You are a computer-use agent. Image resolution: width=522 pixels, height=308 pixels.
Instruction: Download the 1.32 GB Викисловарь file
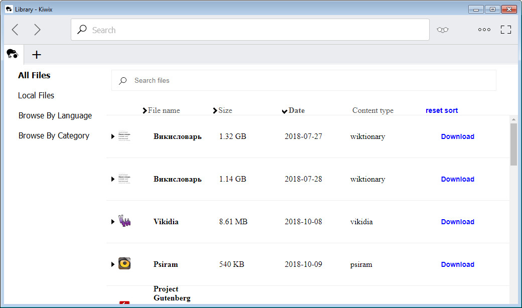[457, 136]
